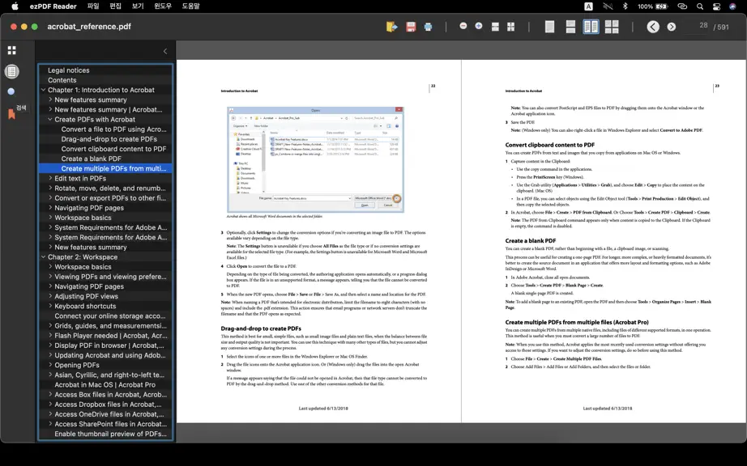Click the input source A icon
The image size is (747, 466).
[x=589, y=6]
